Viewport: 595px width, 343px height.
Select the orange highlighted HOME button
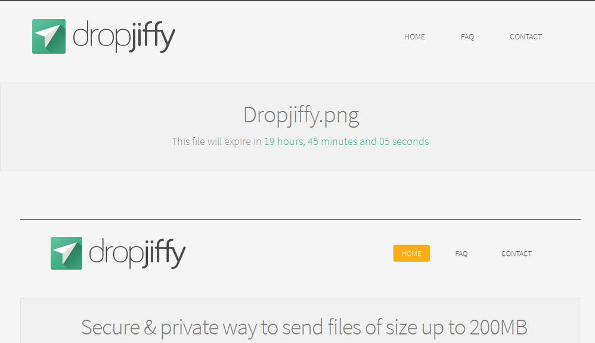coord(411,254)
